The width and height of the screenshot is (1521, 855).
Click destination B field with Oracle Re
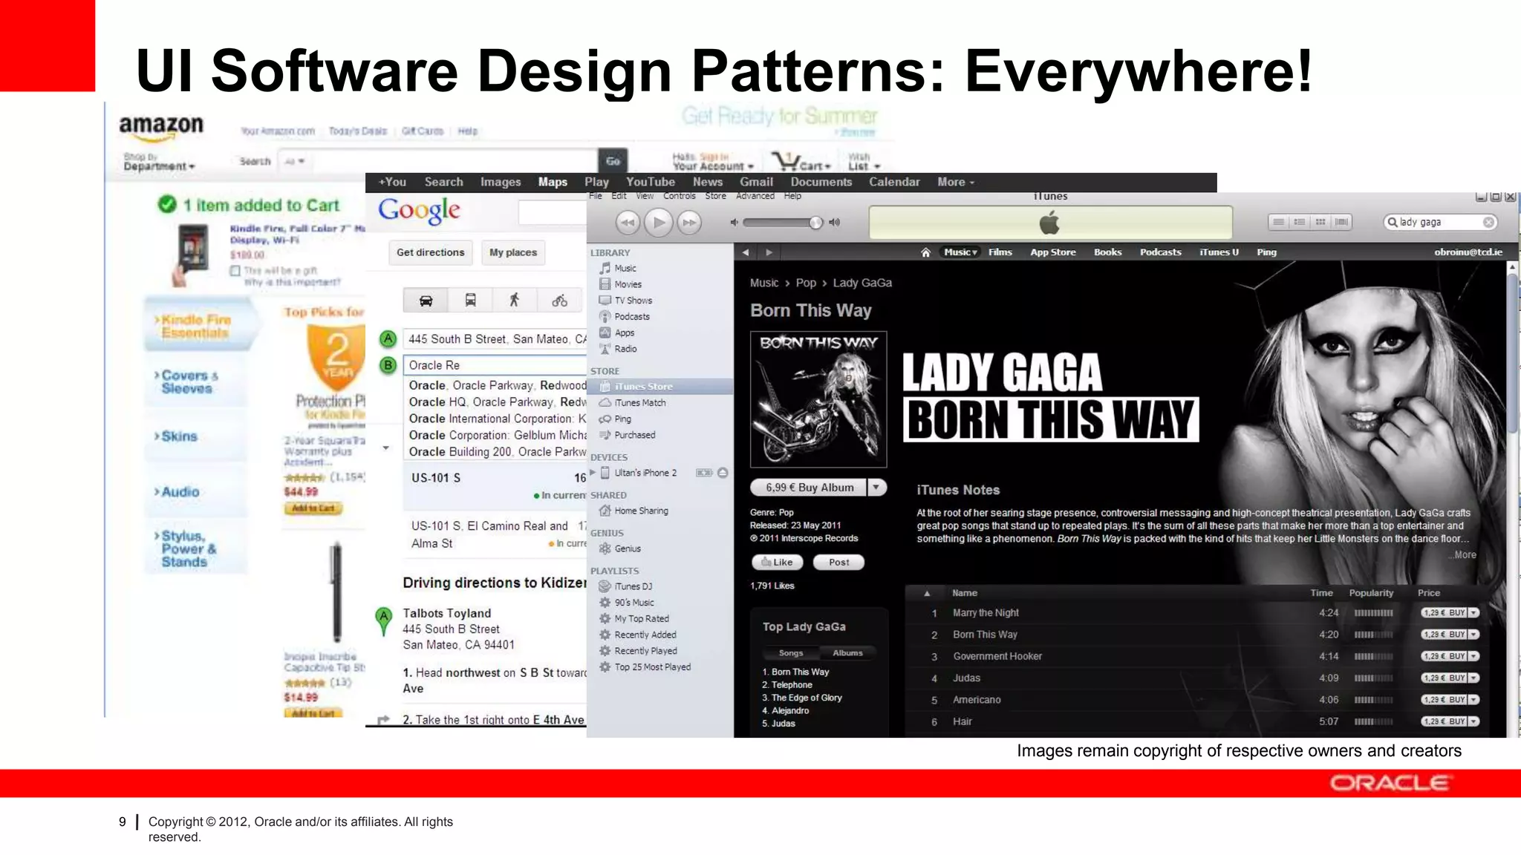(495, 365)
